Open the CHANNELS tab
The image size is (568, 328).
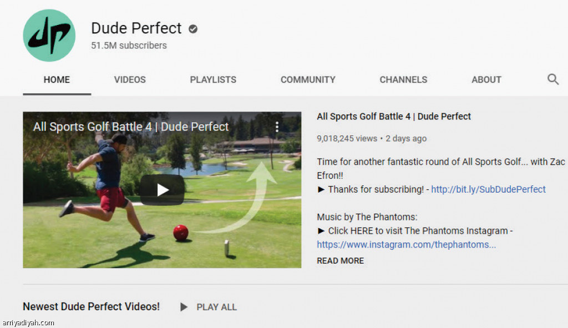403,79
